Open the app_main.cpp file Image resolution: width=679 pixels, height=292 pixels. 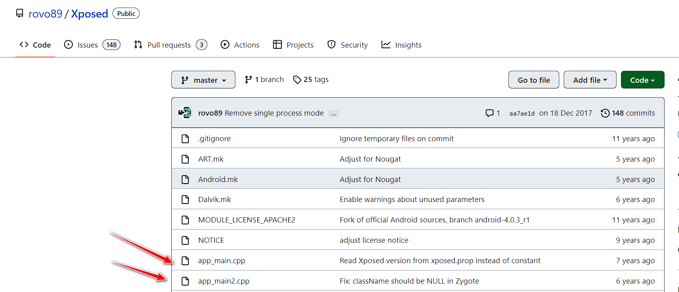[221, 261]
